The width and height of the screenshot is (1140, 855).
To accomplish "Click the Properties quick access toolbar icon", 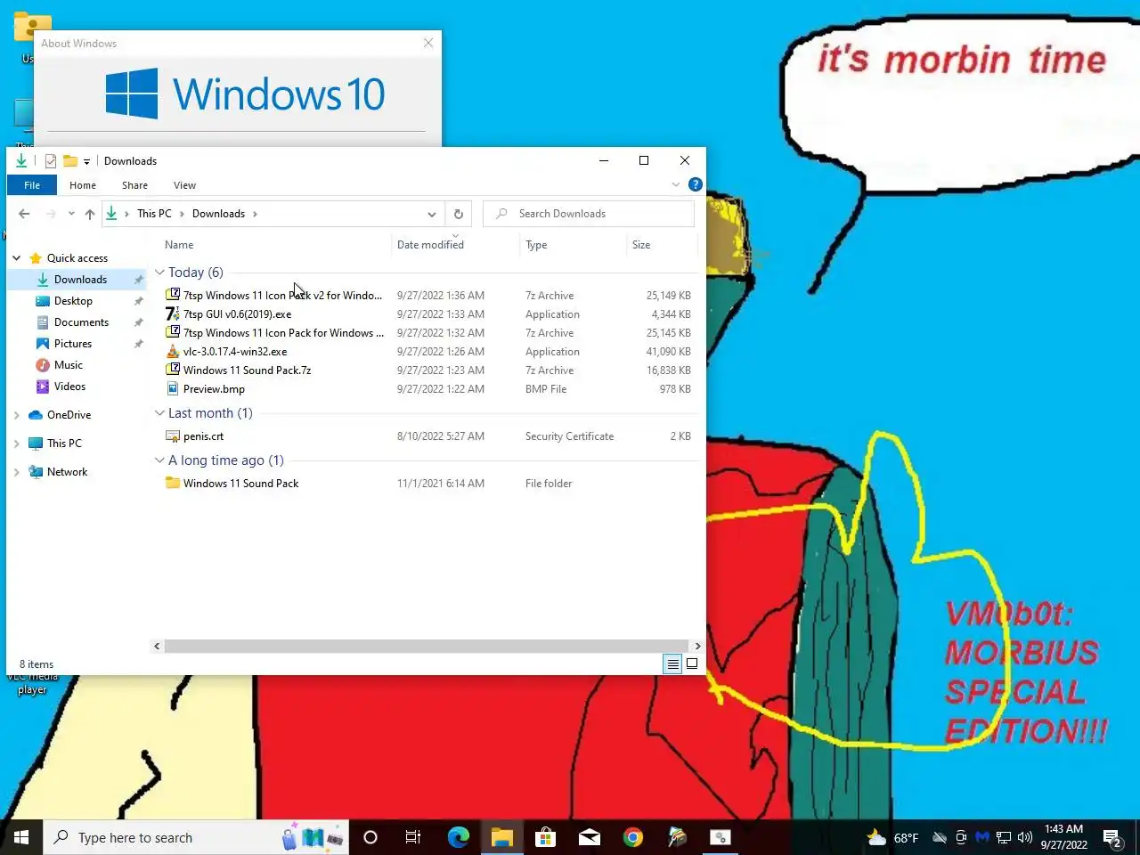I will click(x=51, y=161).
